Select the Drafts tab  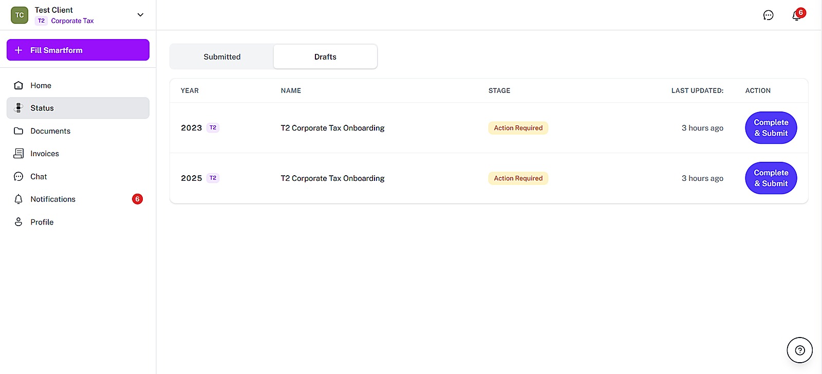coord(325,57)
